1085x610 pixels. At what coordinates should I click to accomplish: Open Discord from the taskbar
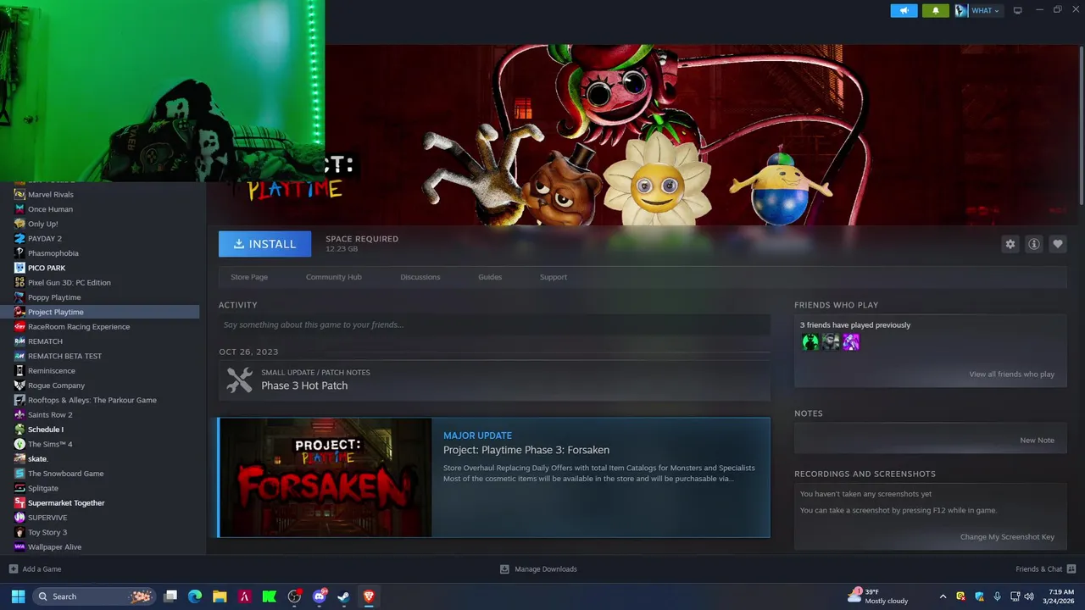pos(320,596)
